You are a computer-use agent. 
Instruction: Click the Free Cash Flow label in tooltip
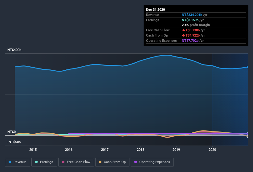pyautogui.click(x=158, y=30)
